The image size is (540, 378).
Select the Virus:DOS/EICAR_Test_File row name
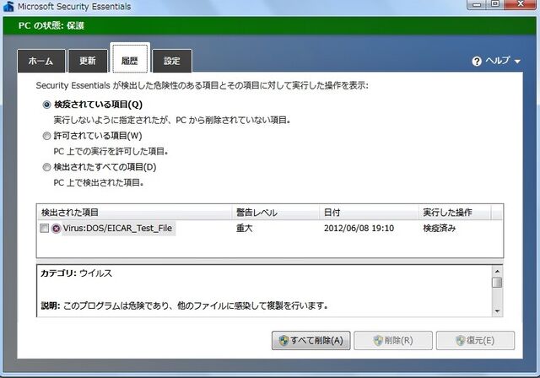tap(117, 229)
